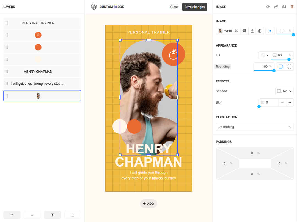Image resolution: width=297 pixels, height=222 pixels.
Task: Click the top padding input field
Action: pyautogui.click(x=251, y=153)
